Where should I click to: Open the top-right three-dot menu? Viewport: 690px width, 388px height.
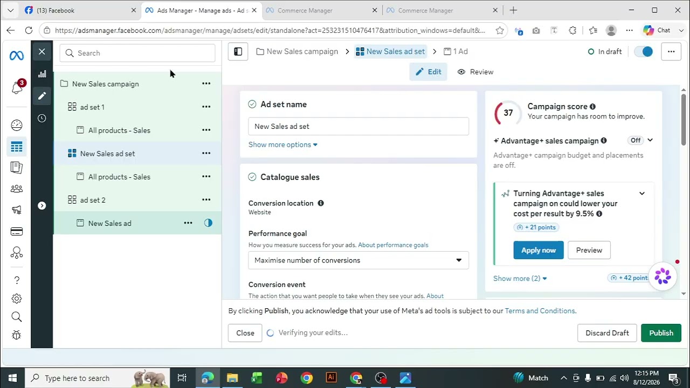(671, 52)
